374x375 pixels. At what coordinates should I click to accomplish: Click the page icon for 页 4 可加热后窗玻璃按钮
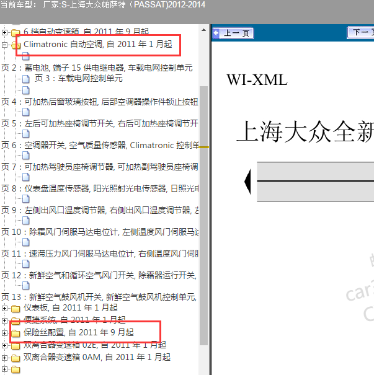click(26, 90)
